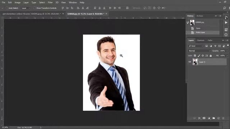Select the Layers panel tab
The image size is (230, 129).
(x=191, y=40)
